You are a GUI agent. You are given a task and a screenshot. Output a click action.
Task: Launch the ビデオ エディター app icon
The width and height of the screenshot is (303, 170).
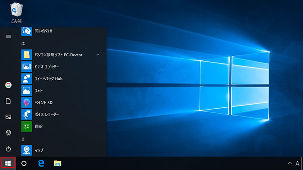tap(27, 67)
